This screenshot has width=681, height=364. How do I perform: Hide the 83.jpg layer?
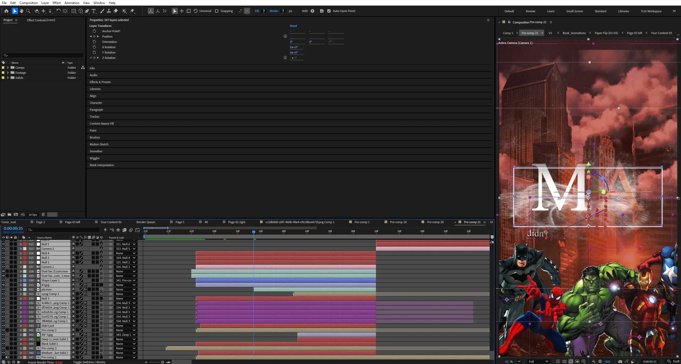(3, 285)
